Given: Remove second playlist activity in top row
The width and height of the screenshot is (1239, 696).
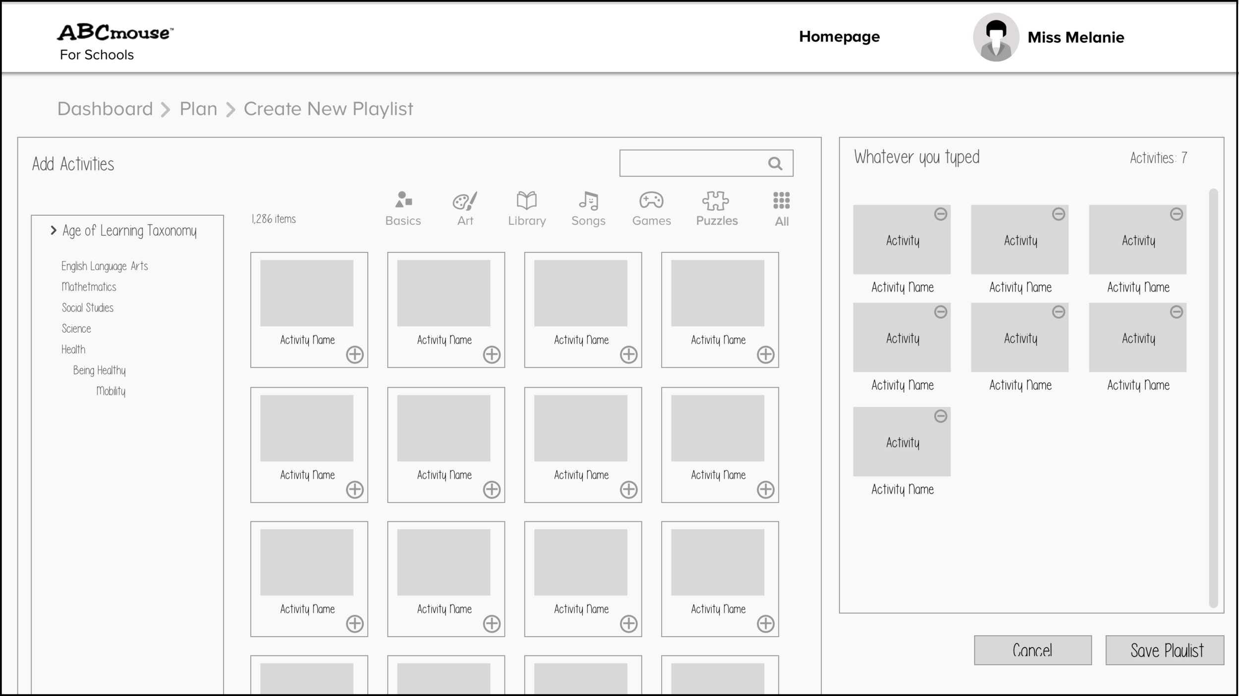Looking at the screenshot, I should pos(1059,214).
